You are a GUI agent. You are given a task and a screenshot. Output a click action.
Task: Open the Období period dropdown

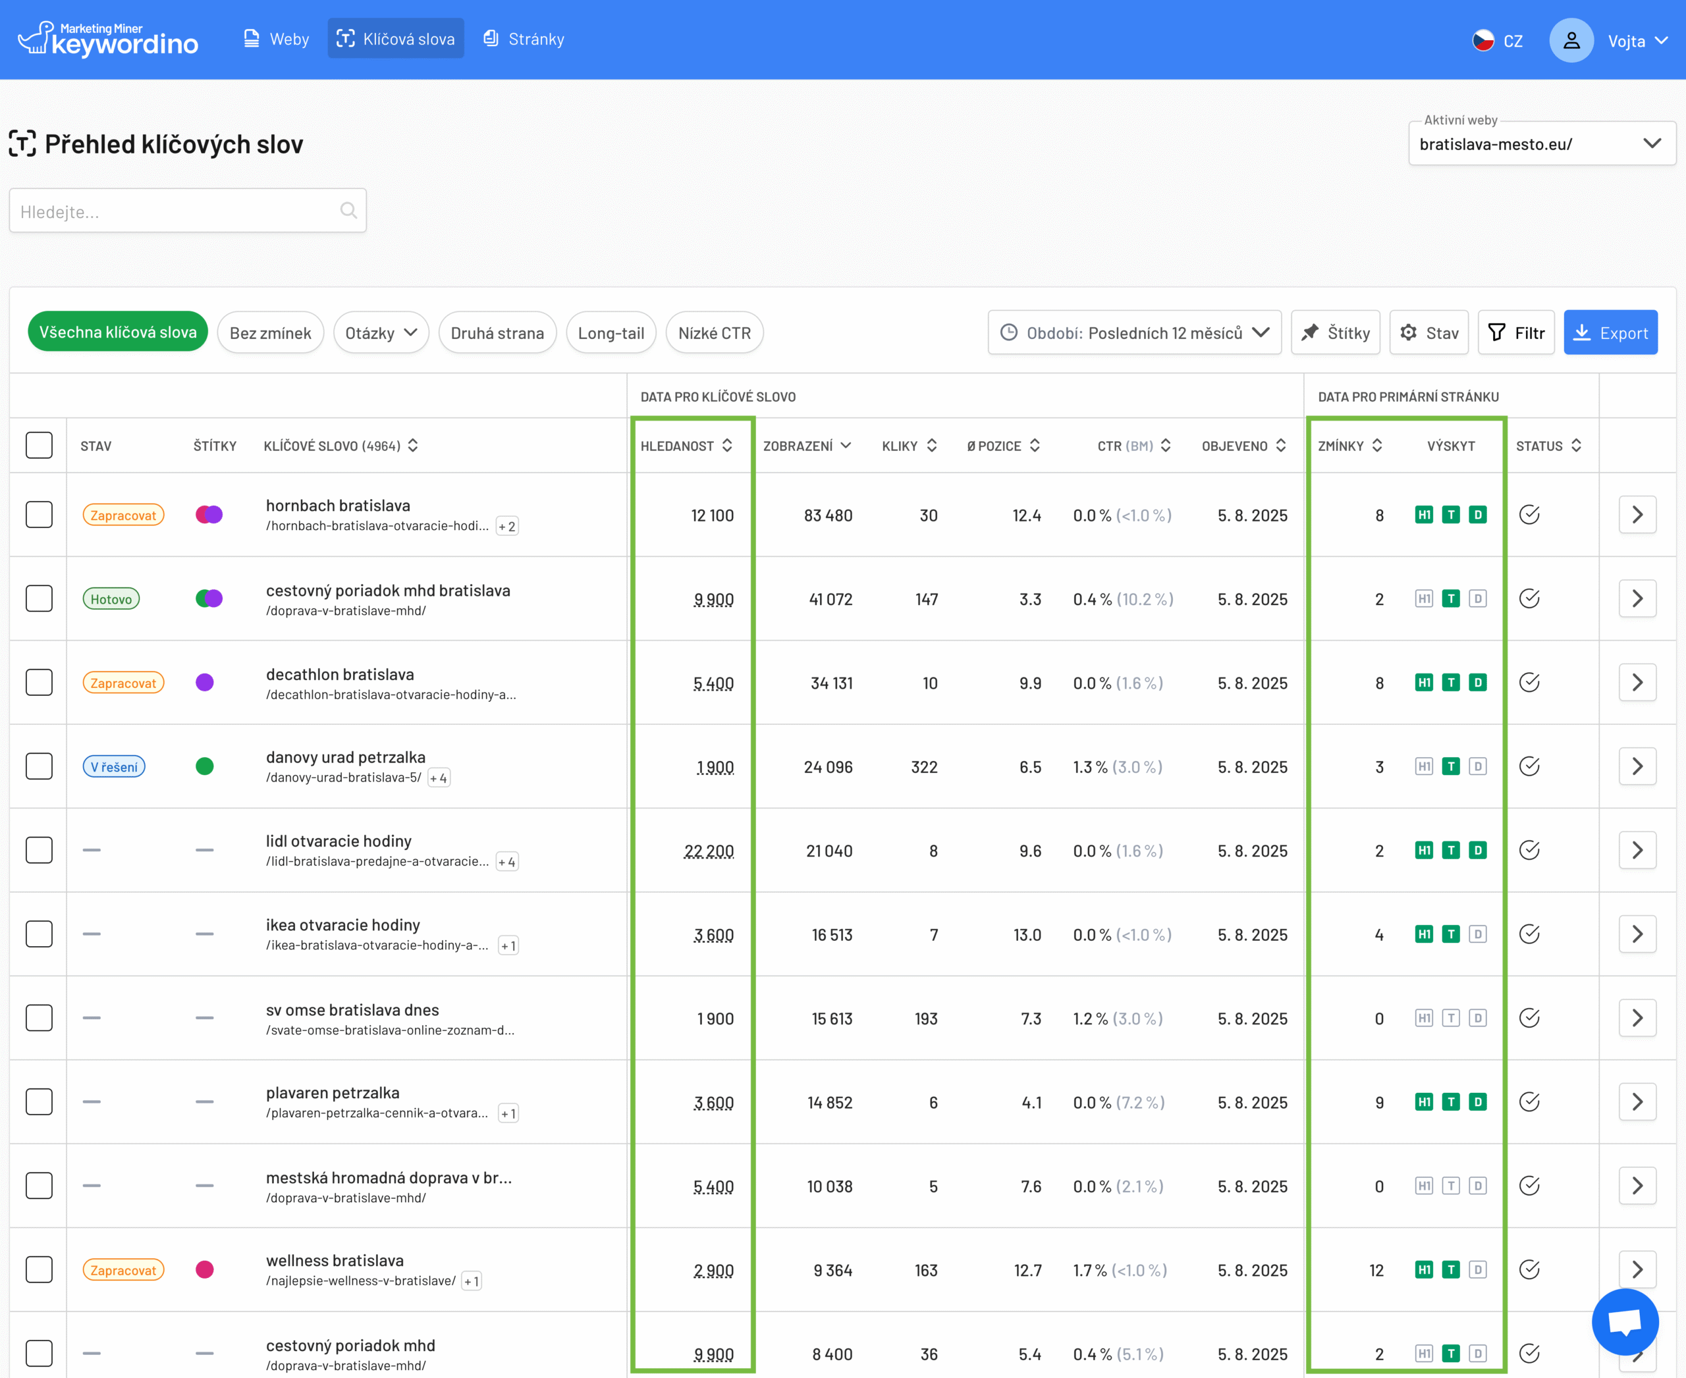(1134, 332)
